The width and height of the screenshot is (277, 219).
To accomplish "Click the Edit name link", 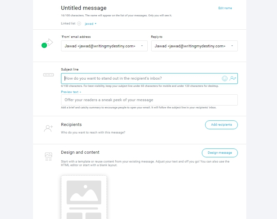I will (225, 8).
